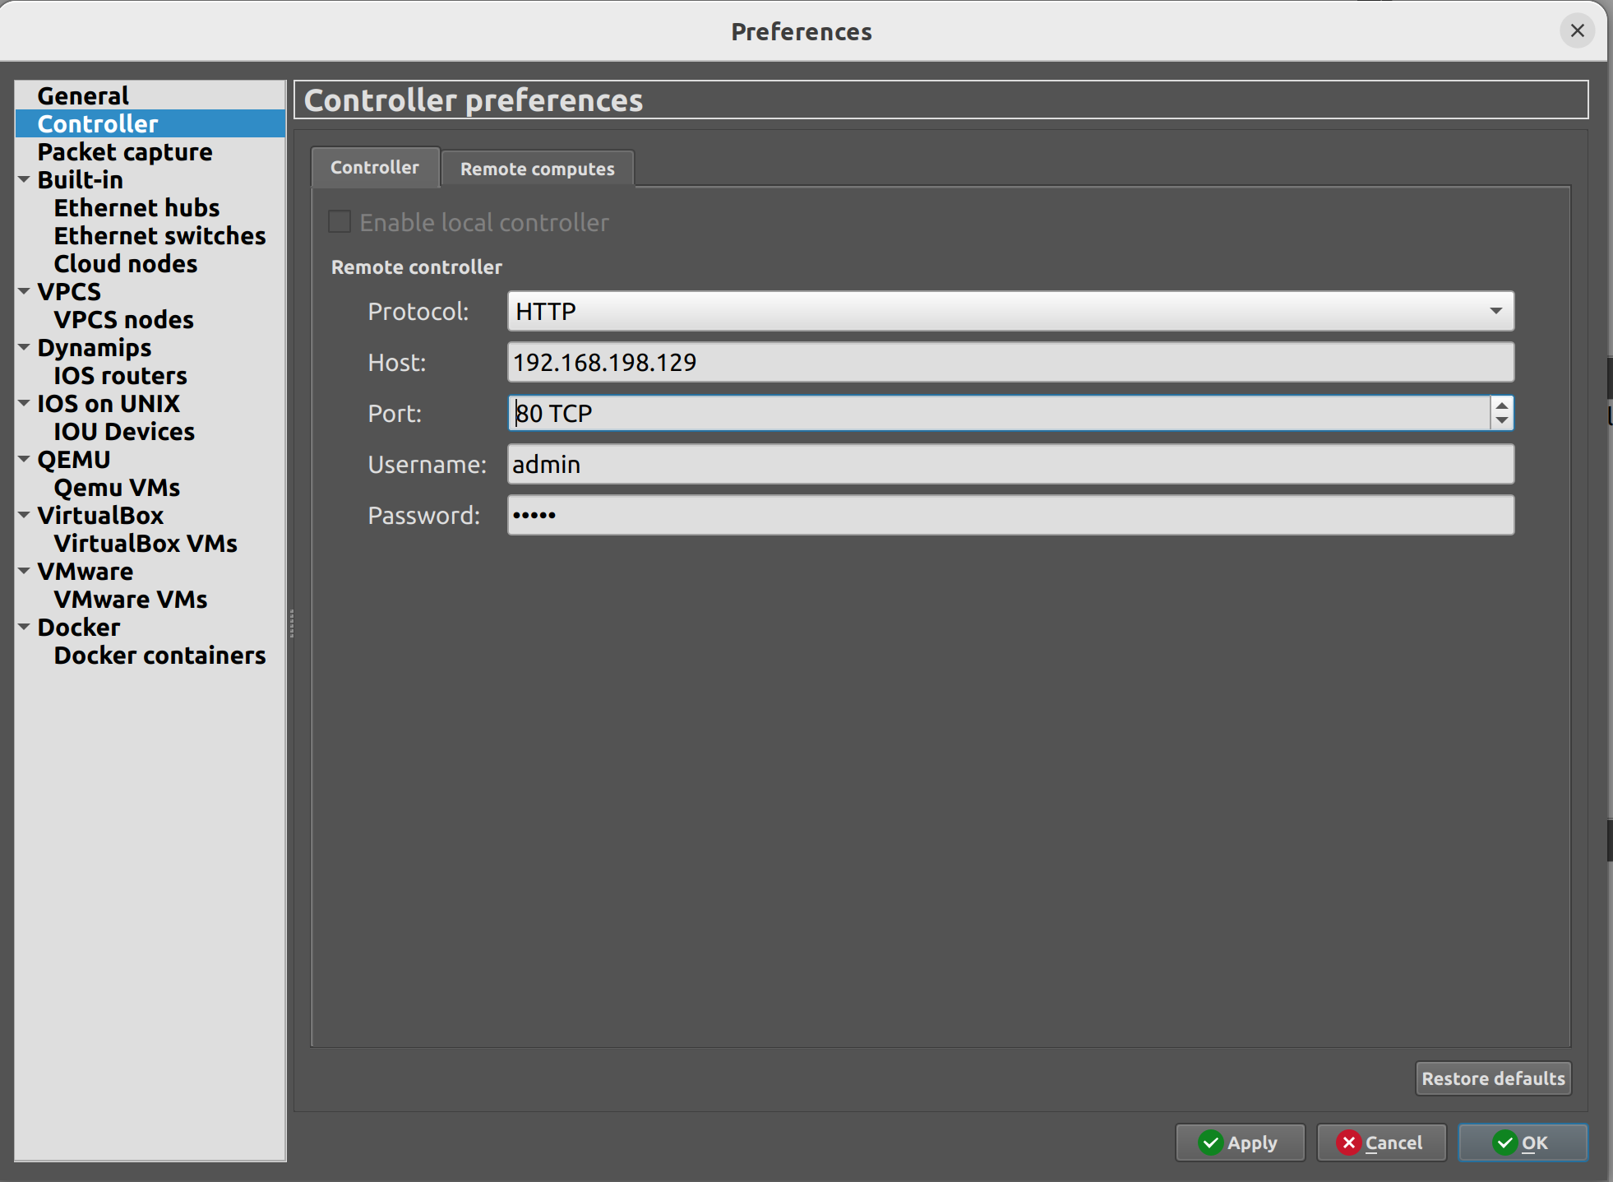Increase the port using the up stepper
1613x1182 pixels.
click(1500, 406)
